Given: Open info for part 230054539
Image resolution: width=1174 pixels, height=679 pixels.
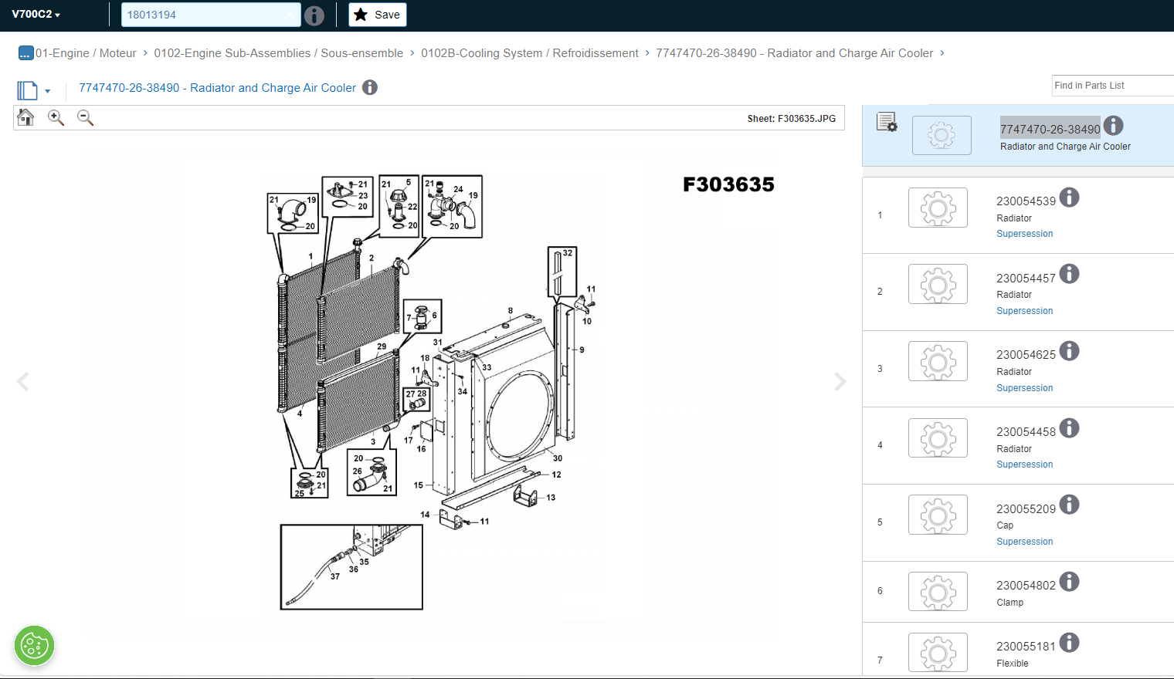Looking at the screenshot, I should 1069,198.
